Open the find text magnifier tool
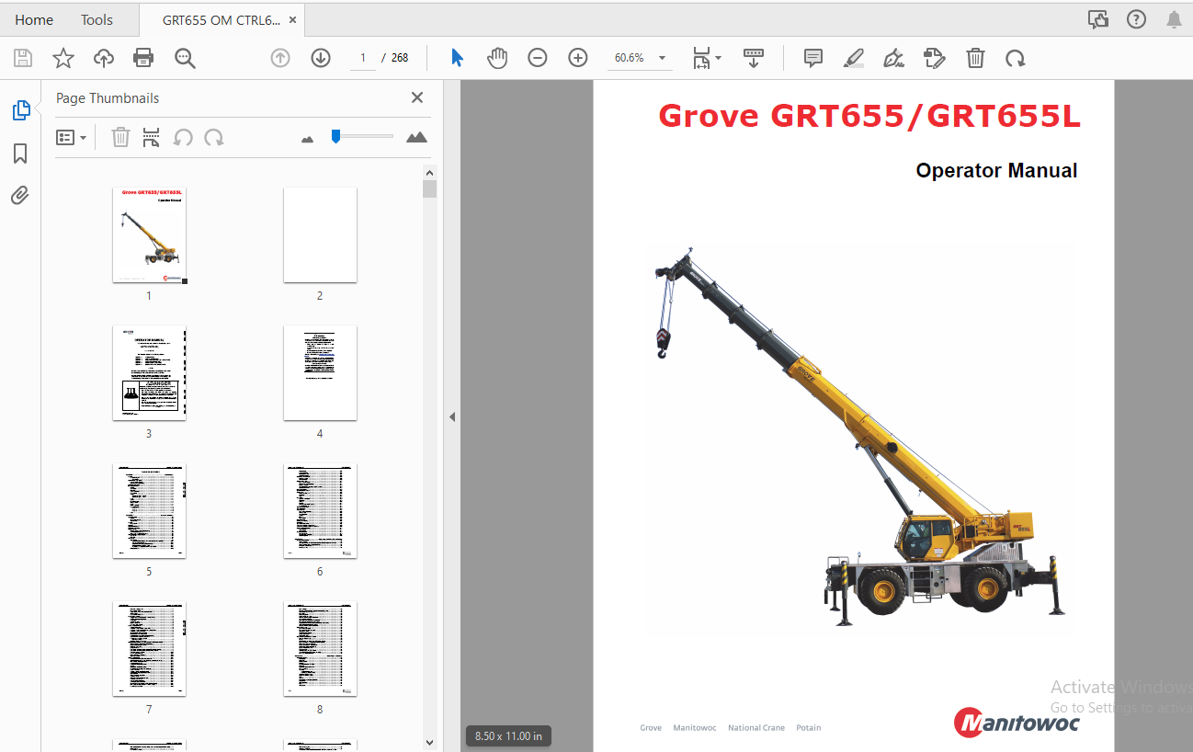This screenshot has width=1193, height=752. (x=185, y=58)
